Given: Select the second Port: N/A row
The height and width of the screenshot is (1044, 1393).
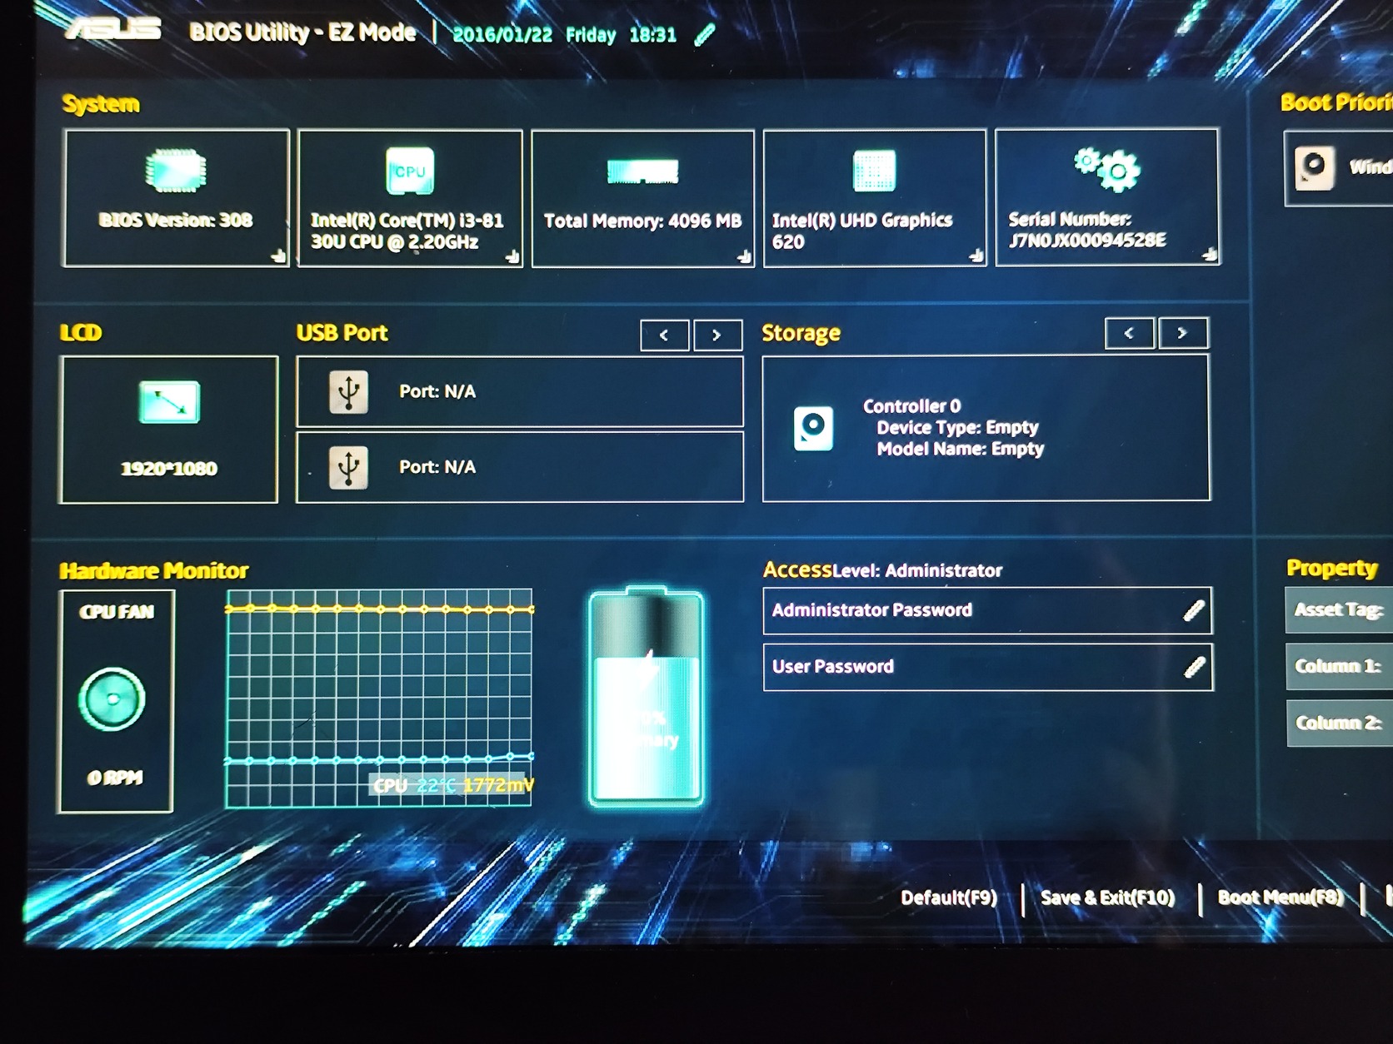Looking at the screenshot, I should pos(520,466).
